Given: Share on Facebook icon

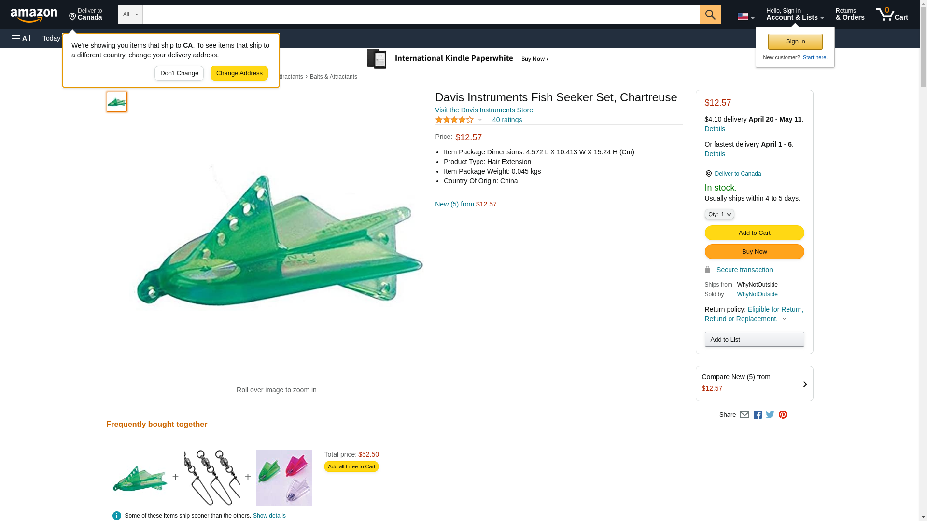Looking at the screenshot, I should [758, 415].
